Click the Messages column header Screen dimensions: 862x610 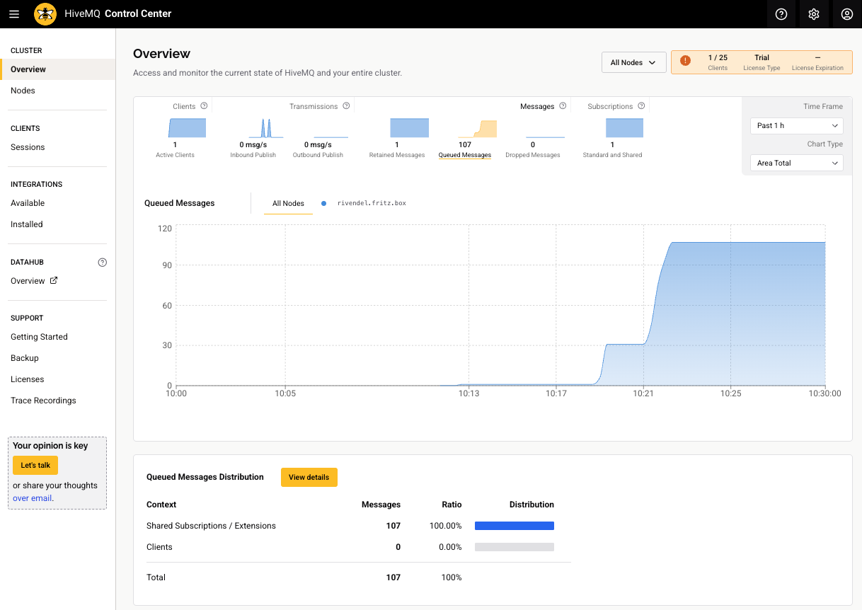point(381,505)
